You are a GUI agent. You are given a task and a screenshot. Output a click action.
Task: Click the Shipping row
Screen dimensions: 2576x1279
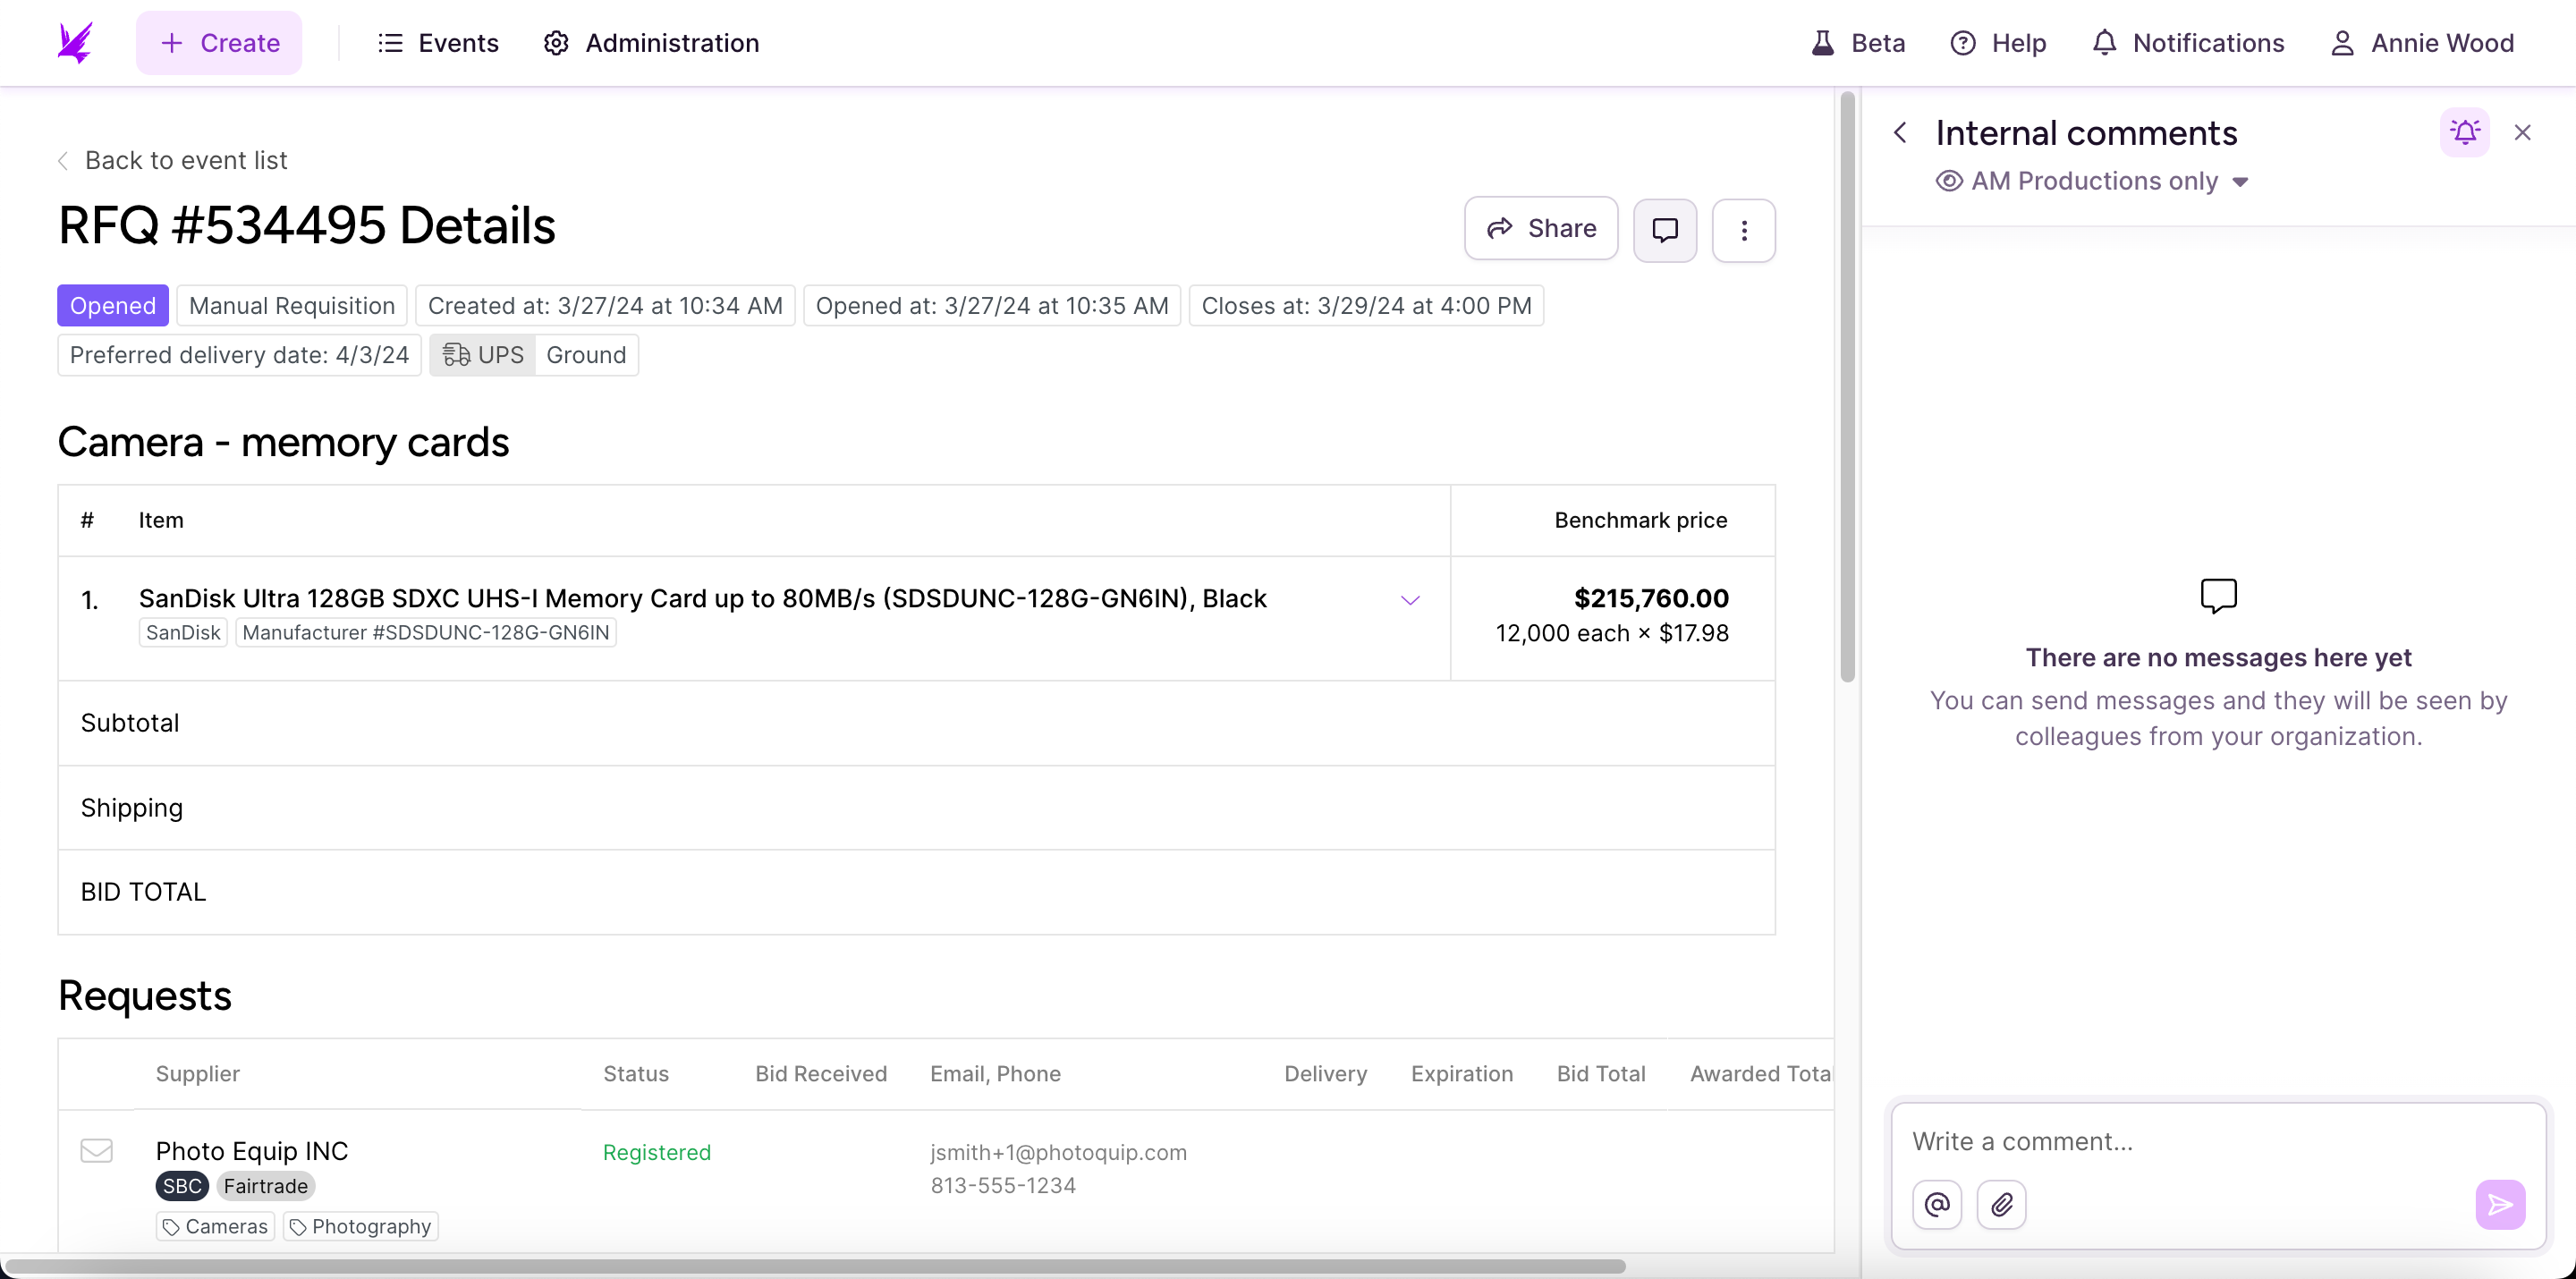click(x=916, y=808)
